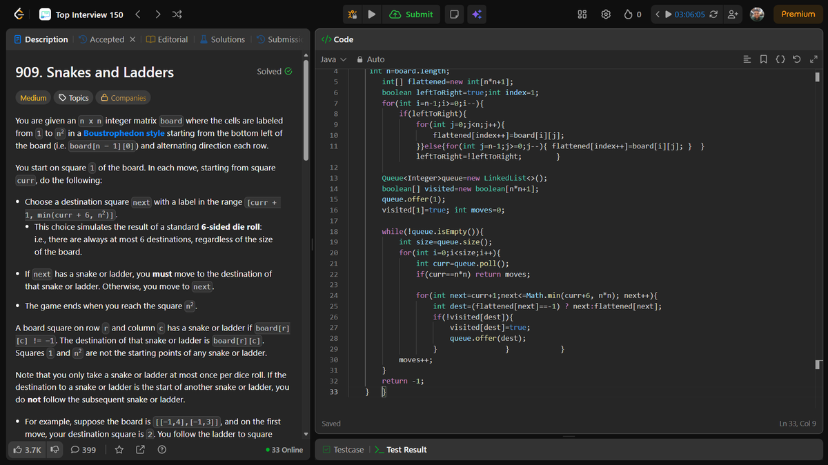Viewport: 828px width, 465px height.
Task: Click code line 22 return moves statement
Action: point(473,274)
